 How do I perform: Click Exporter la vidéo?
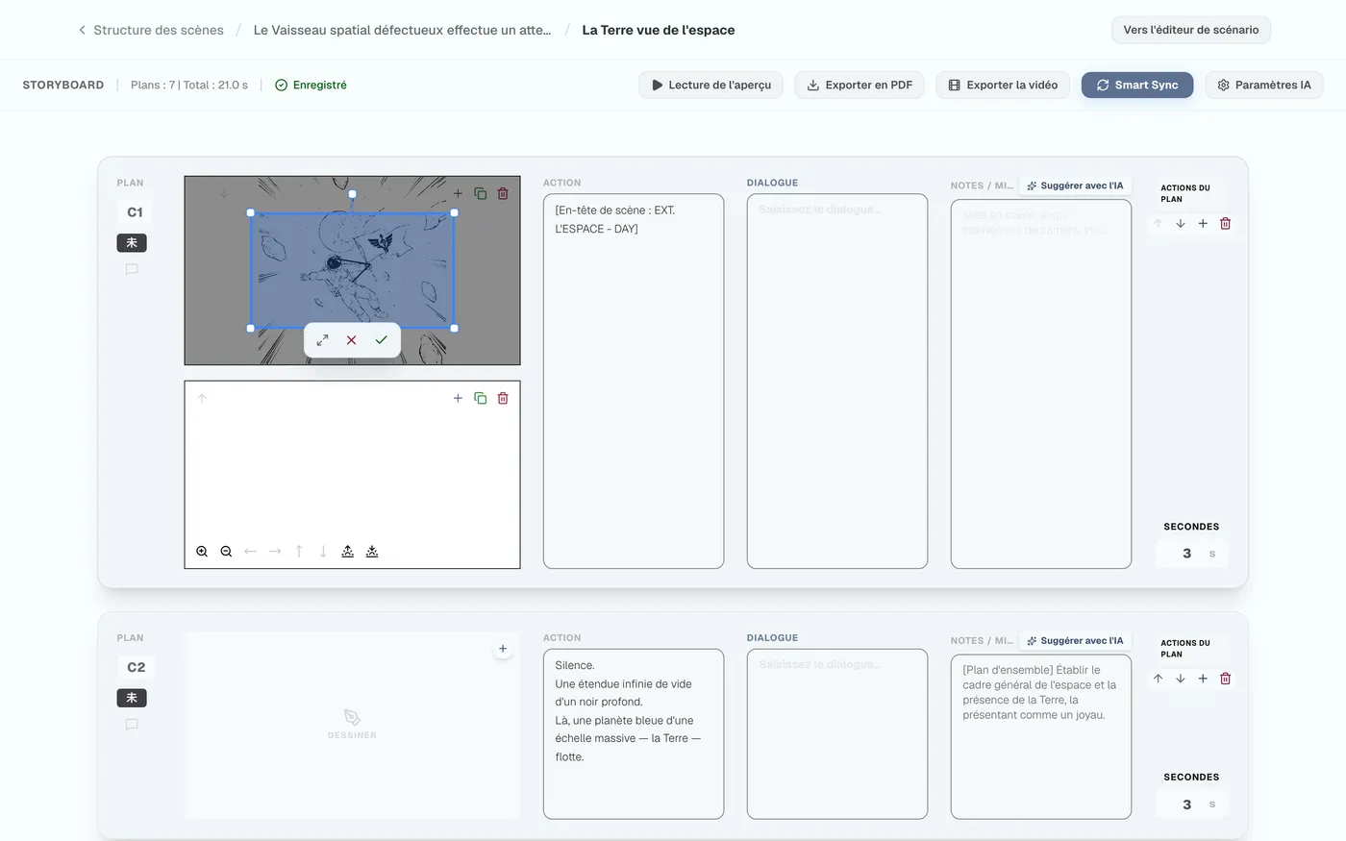[1003, 85]
